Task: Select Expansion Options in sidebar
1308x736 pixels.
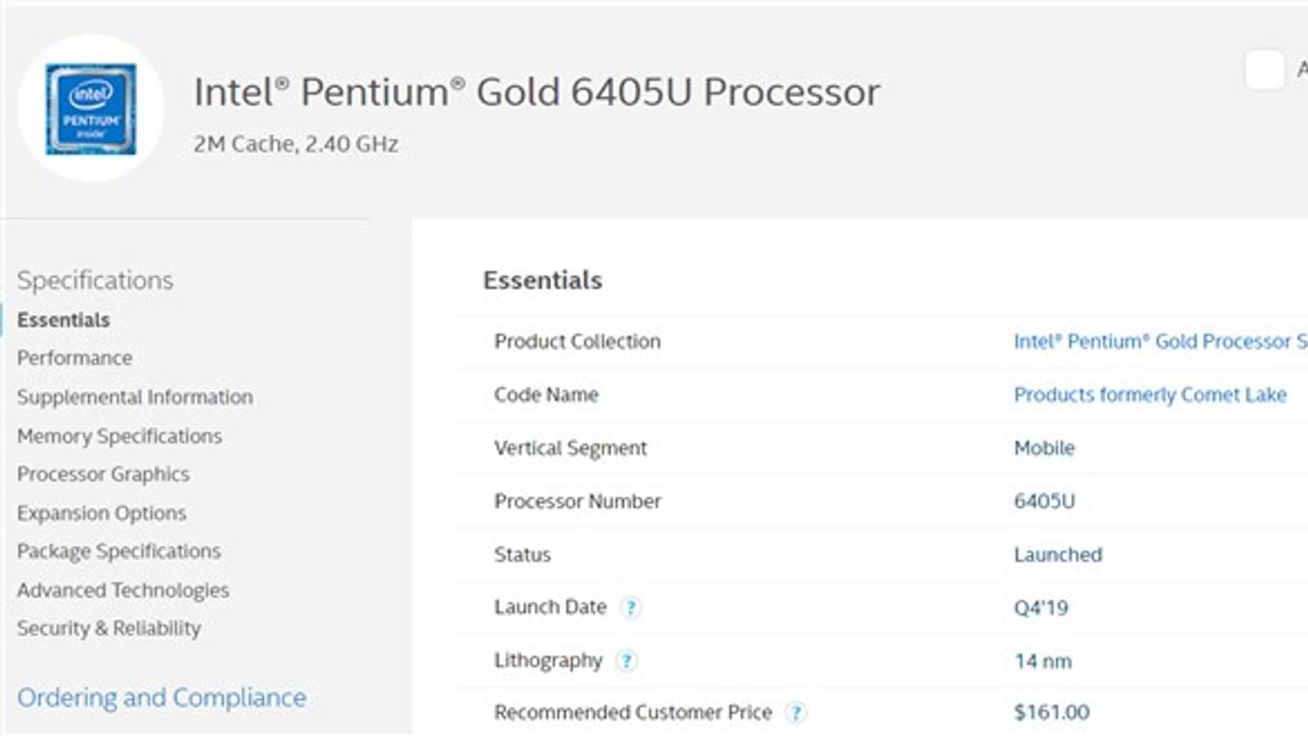Action: (x=101, y=513)
